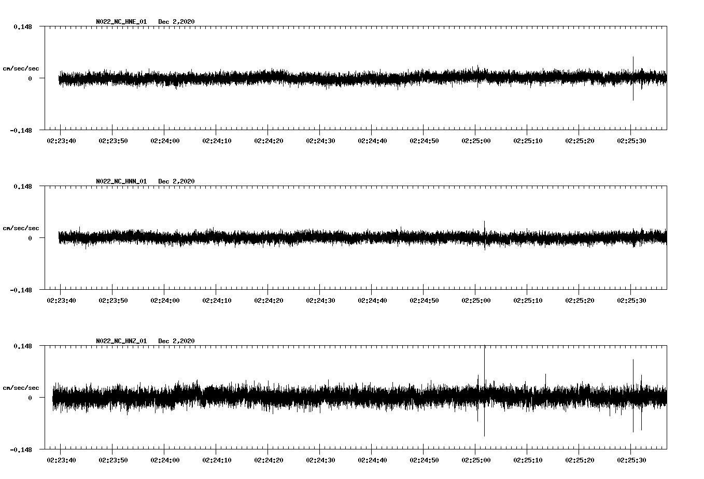Click the cm/sec/sec unit label on middle trace
This screenshot has width=704, height=479.
[x=21, y=228]
